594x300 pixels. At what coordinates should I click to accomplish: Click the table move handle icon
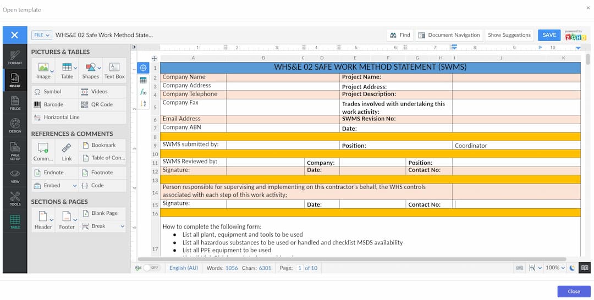tap(154, 59)
